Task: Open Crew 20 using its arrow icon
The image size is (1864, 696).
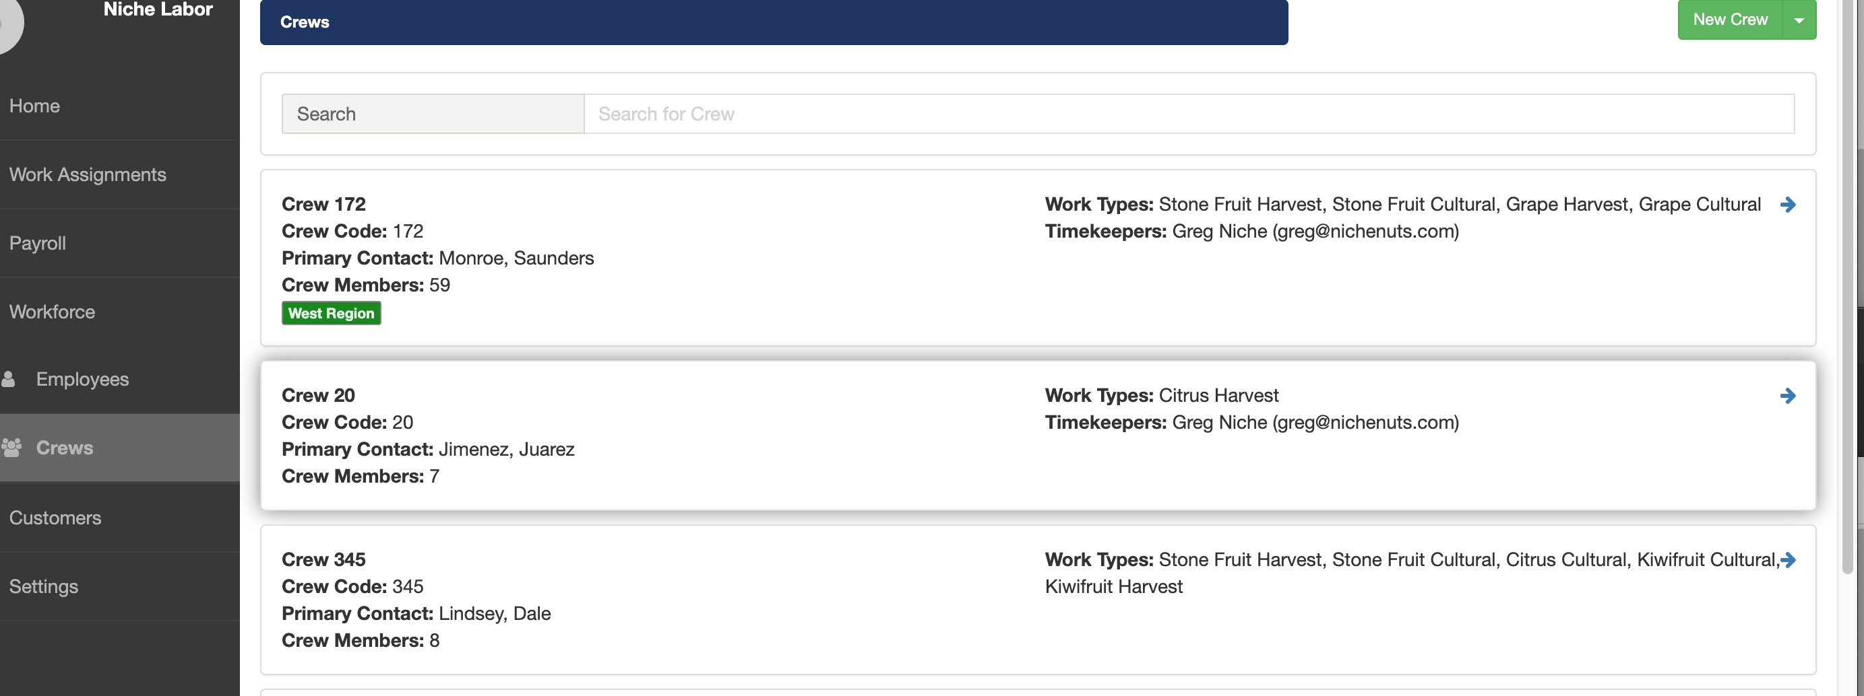Action: click(x=1789, y=395)
